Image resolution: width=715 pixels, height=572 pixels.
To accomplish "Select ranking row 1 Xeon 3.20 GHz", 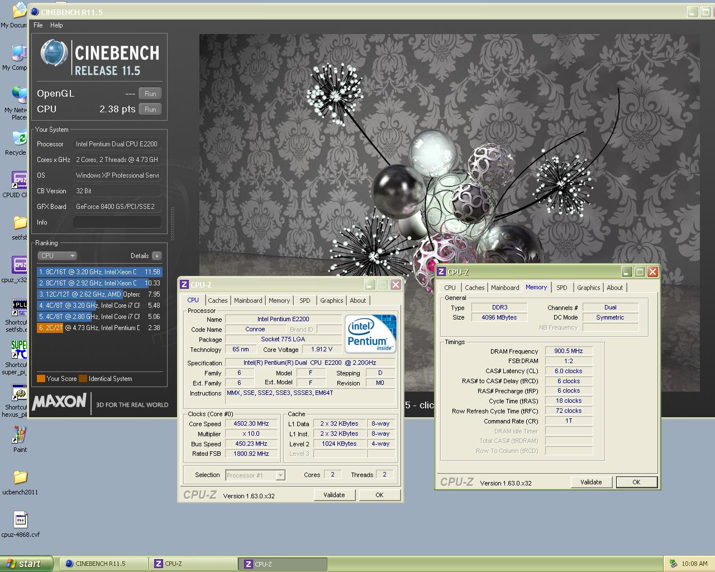I will [x=99, y=272].
